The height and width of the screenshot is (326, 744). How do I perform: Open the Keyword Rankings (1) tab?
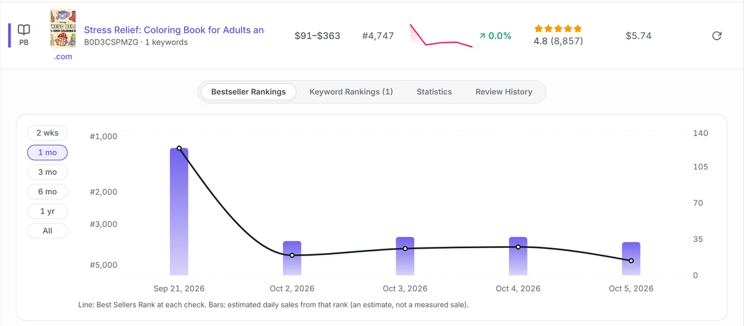pos(351,92)
